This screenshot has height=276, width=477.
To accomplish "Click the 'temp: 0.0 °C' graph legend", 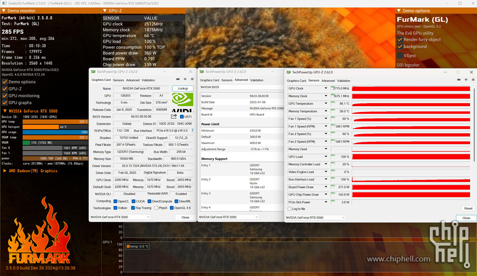I will [x=137, y=246].
